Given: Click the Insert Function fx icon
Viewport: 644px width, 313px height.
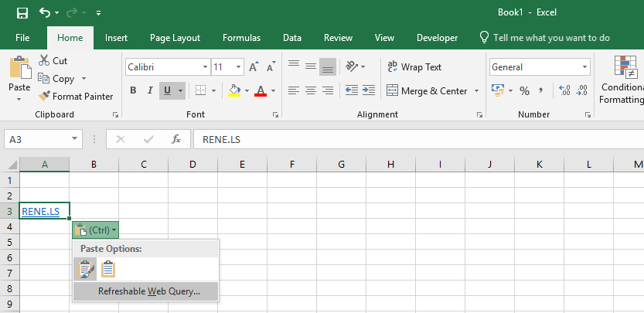Looking at the screenshot, I should (176, 139).
